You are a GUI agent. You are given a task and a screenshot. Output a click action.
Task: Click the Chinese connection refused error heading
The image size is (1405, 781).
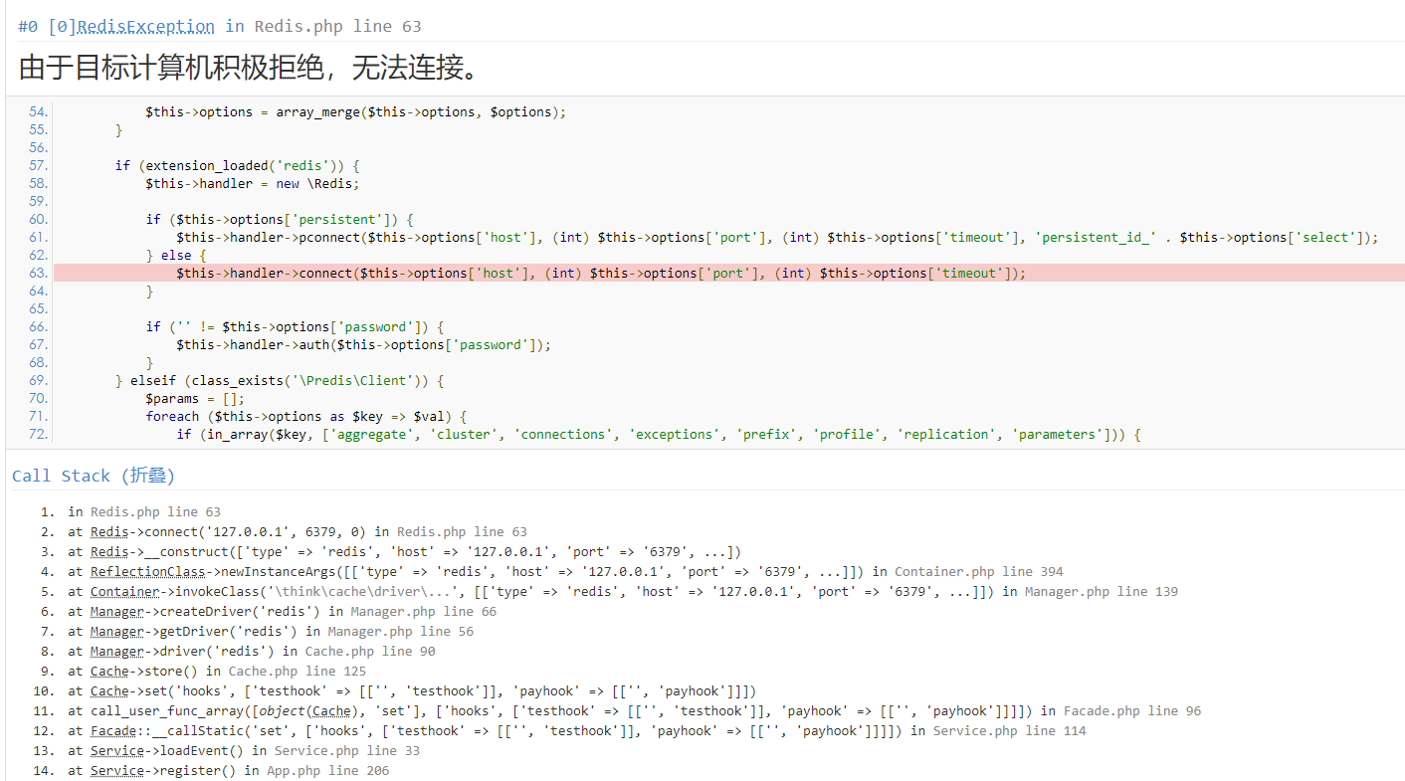point(251,68)
